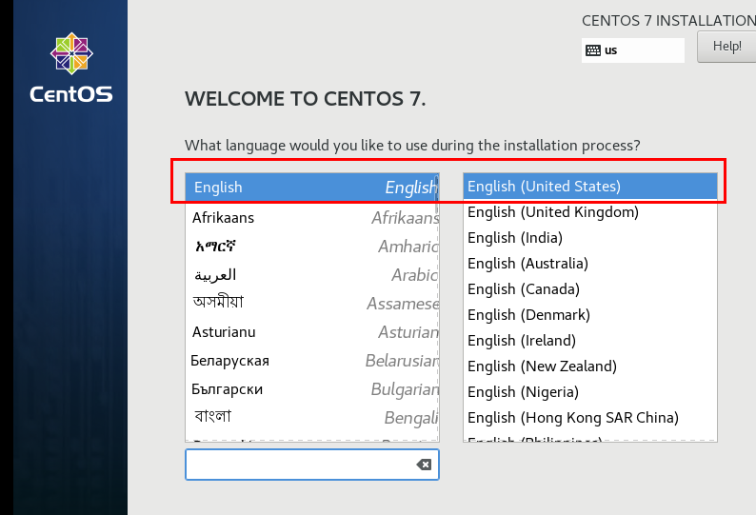Image resolution: width=756 pixels, height=515 pixels.
Task: Focus the language search input field
Action: coord(312,465)
